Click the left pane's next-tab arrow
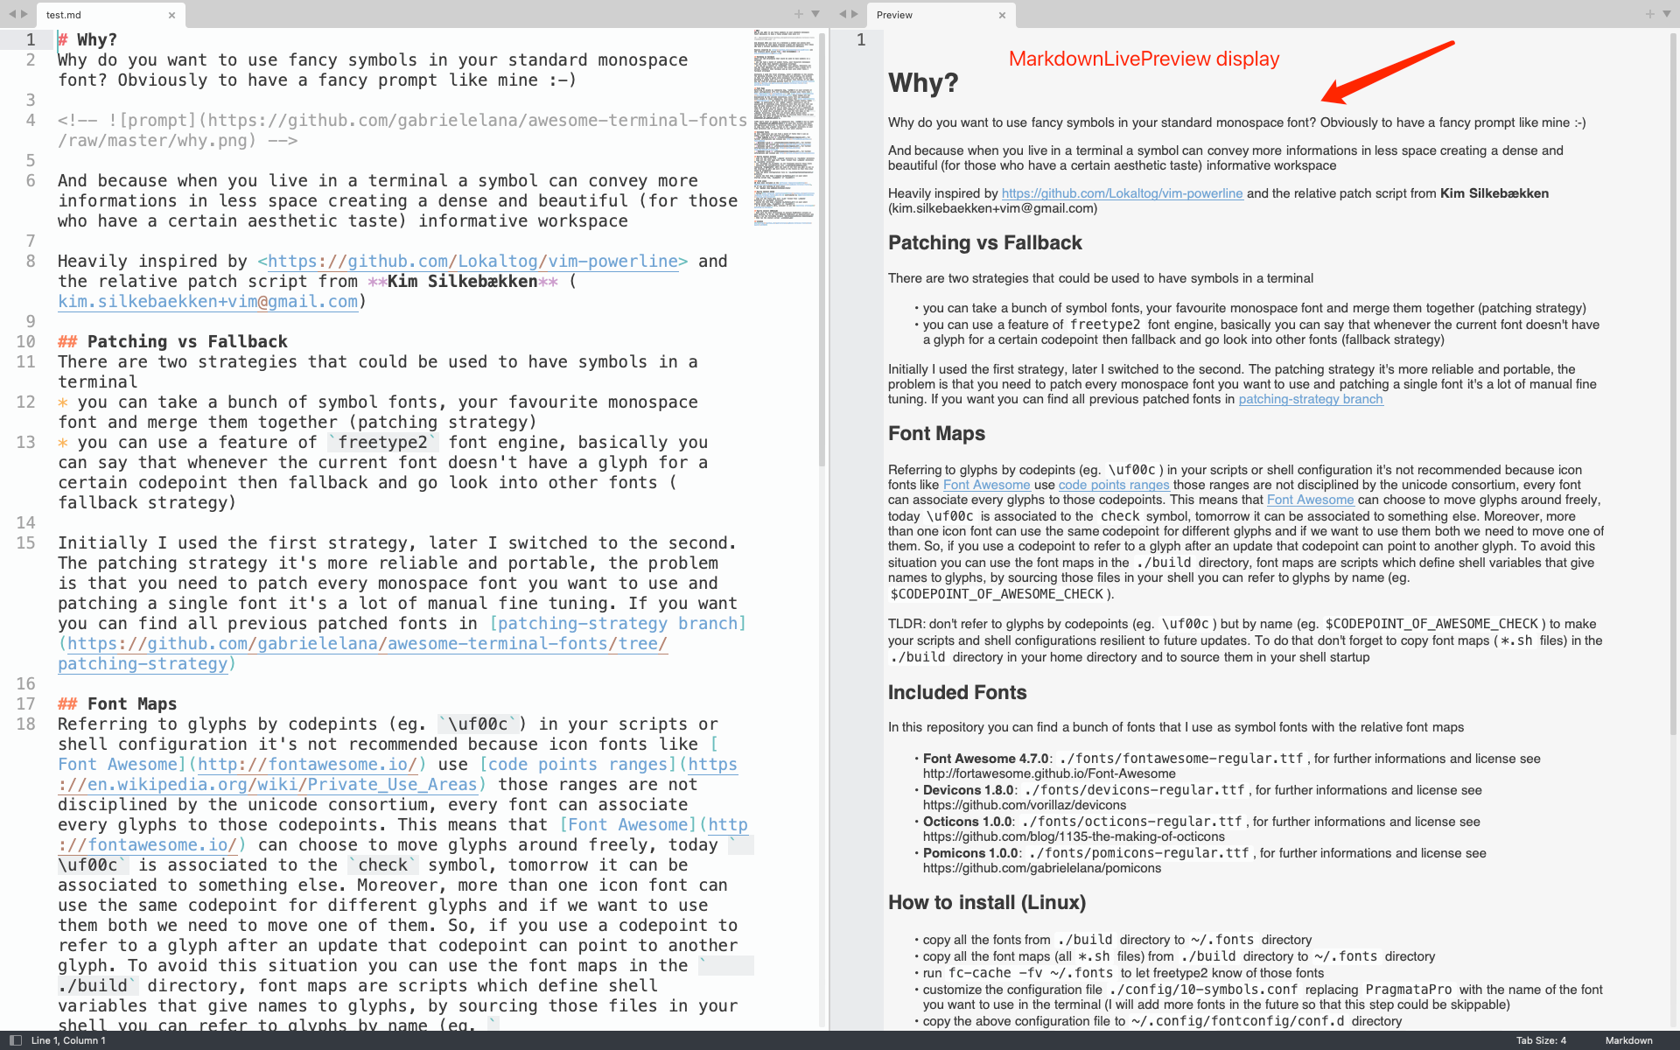 [24, 15]
